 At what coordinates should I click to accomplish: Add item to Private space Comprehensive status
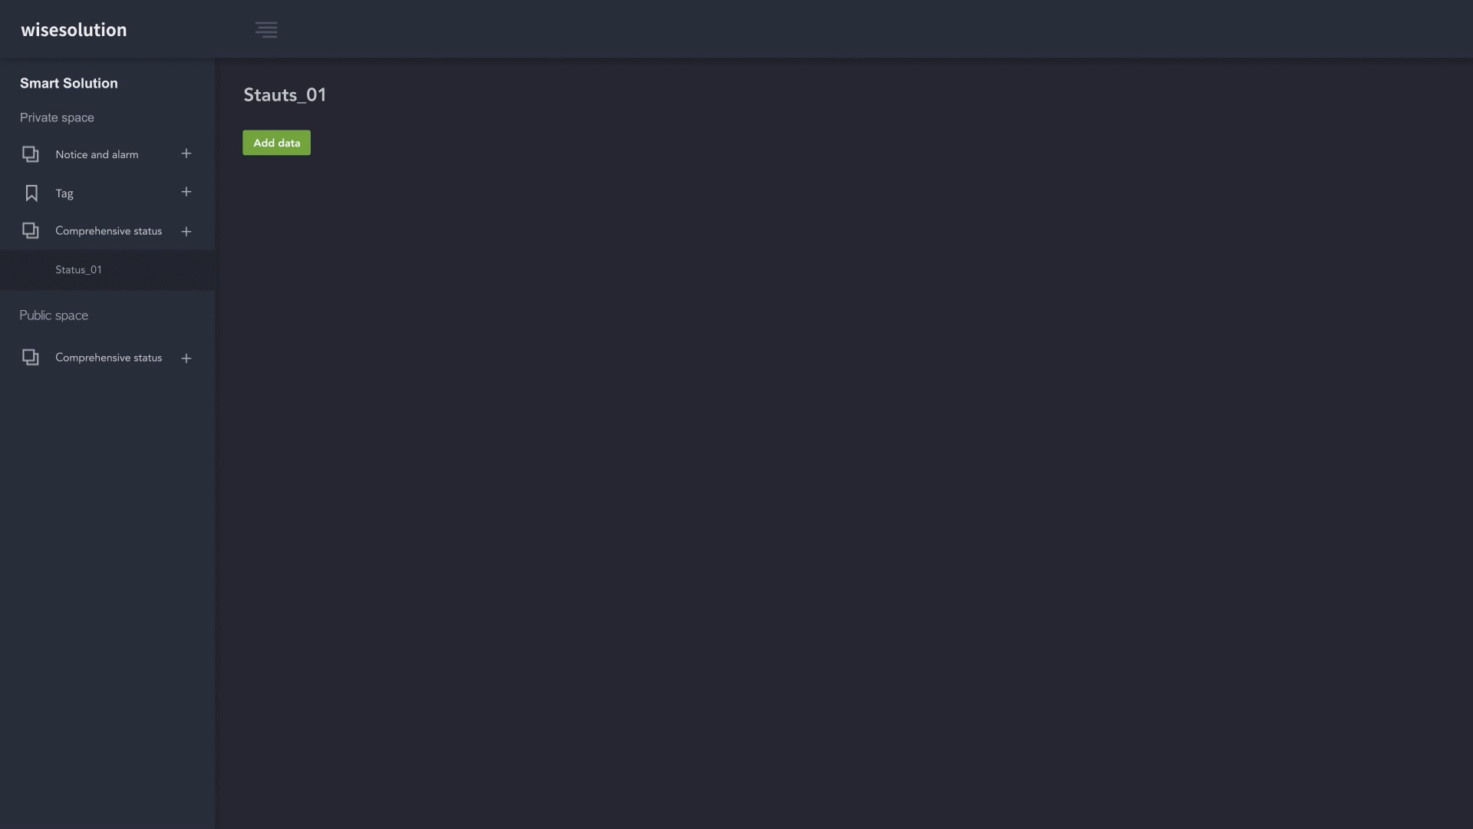click(x=186, y=231)
